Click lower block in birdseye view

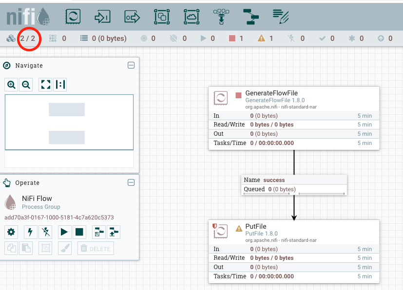pos(67,138)
